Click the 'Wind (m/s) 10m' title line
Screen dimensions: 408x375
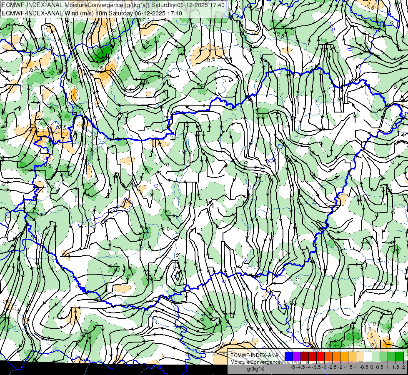92,13
